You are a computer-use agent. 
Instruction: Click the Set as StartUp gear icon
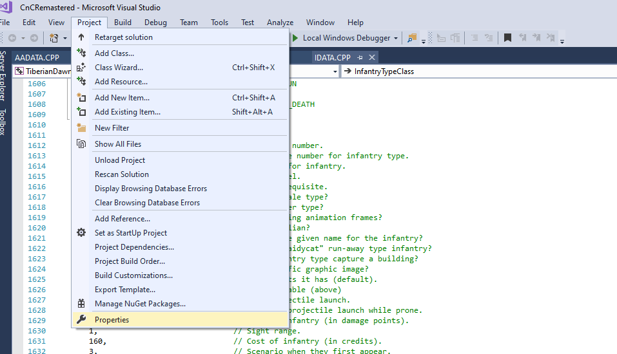coord(81,232)
